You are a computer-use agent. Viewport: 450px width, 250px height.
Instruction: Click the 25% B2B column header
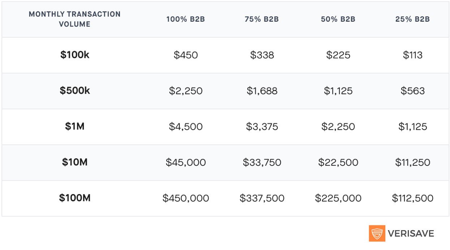coord(412,20)
